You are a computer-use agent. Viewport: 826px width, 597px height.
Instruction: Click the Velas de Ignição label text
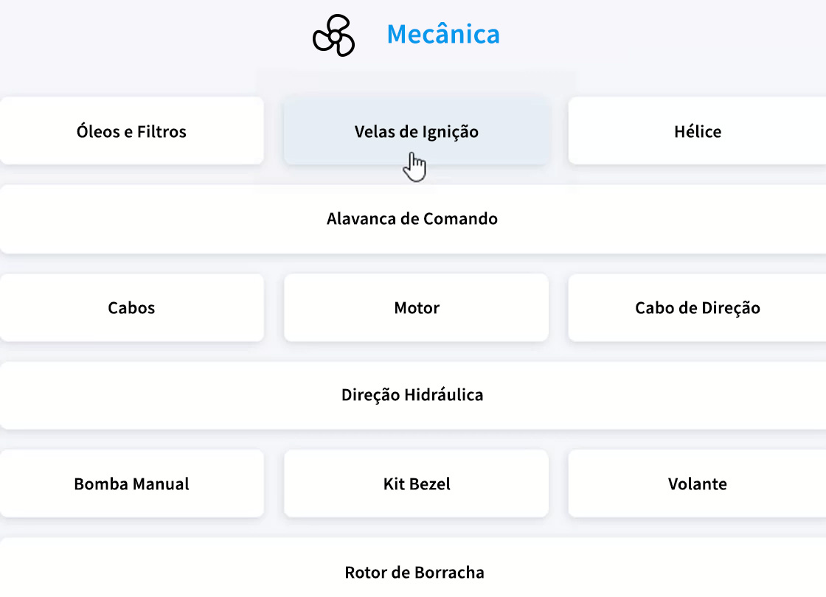417,132
